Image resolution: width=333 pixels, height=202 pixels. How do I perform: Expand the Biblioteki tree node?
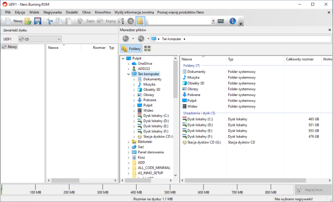[128, 142]
